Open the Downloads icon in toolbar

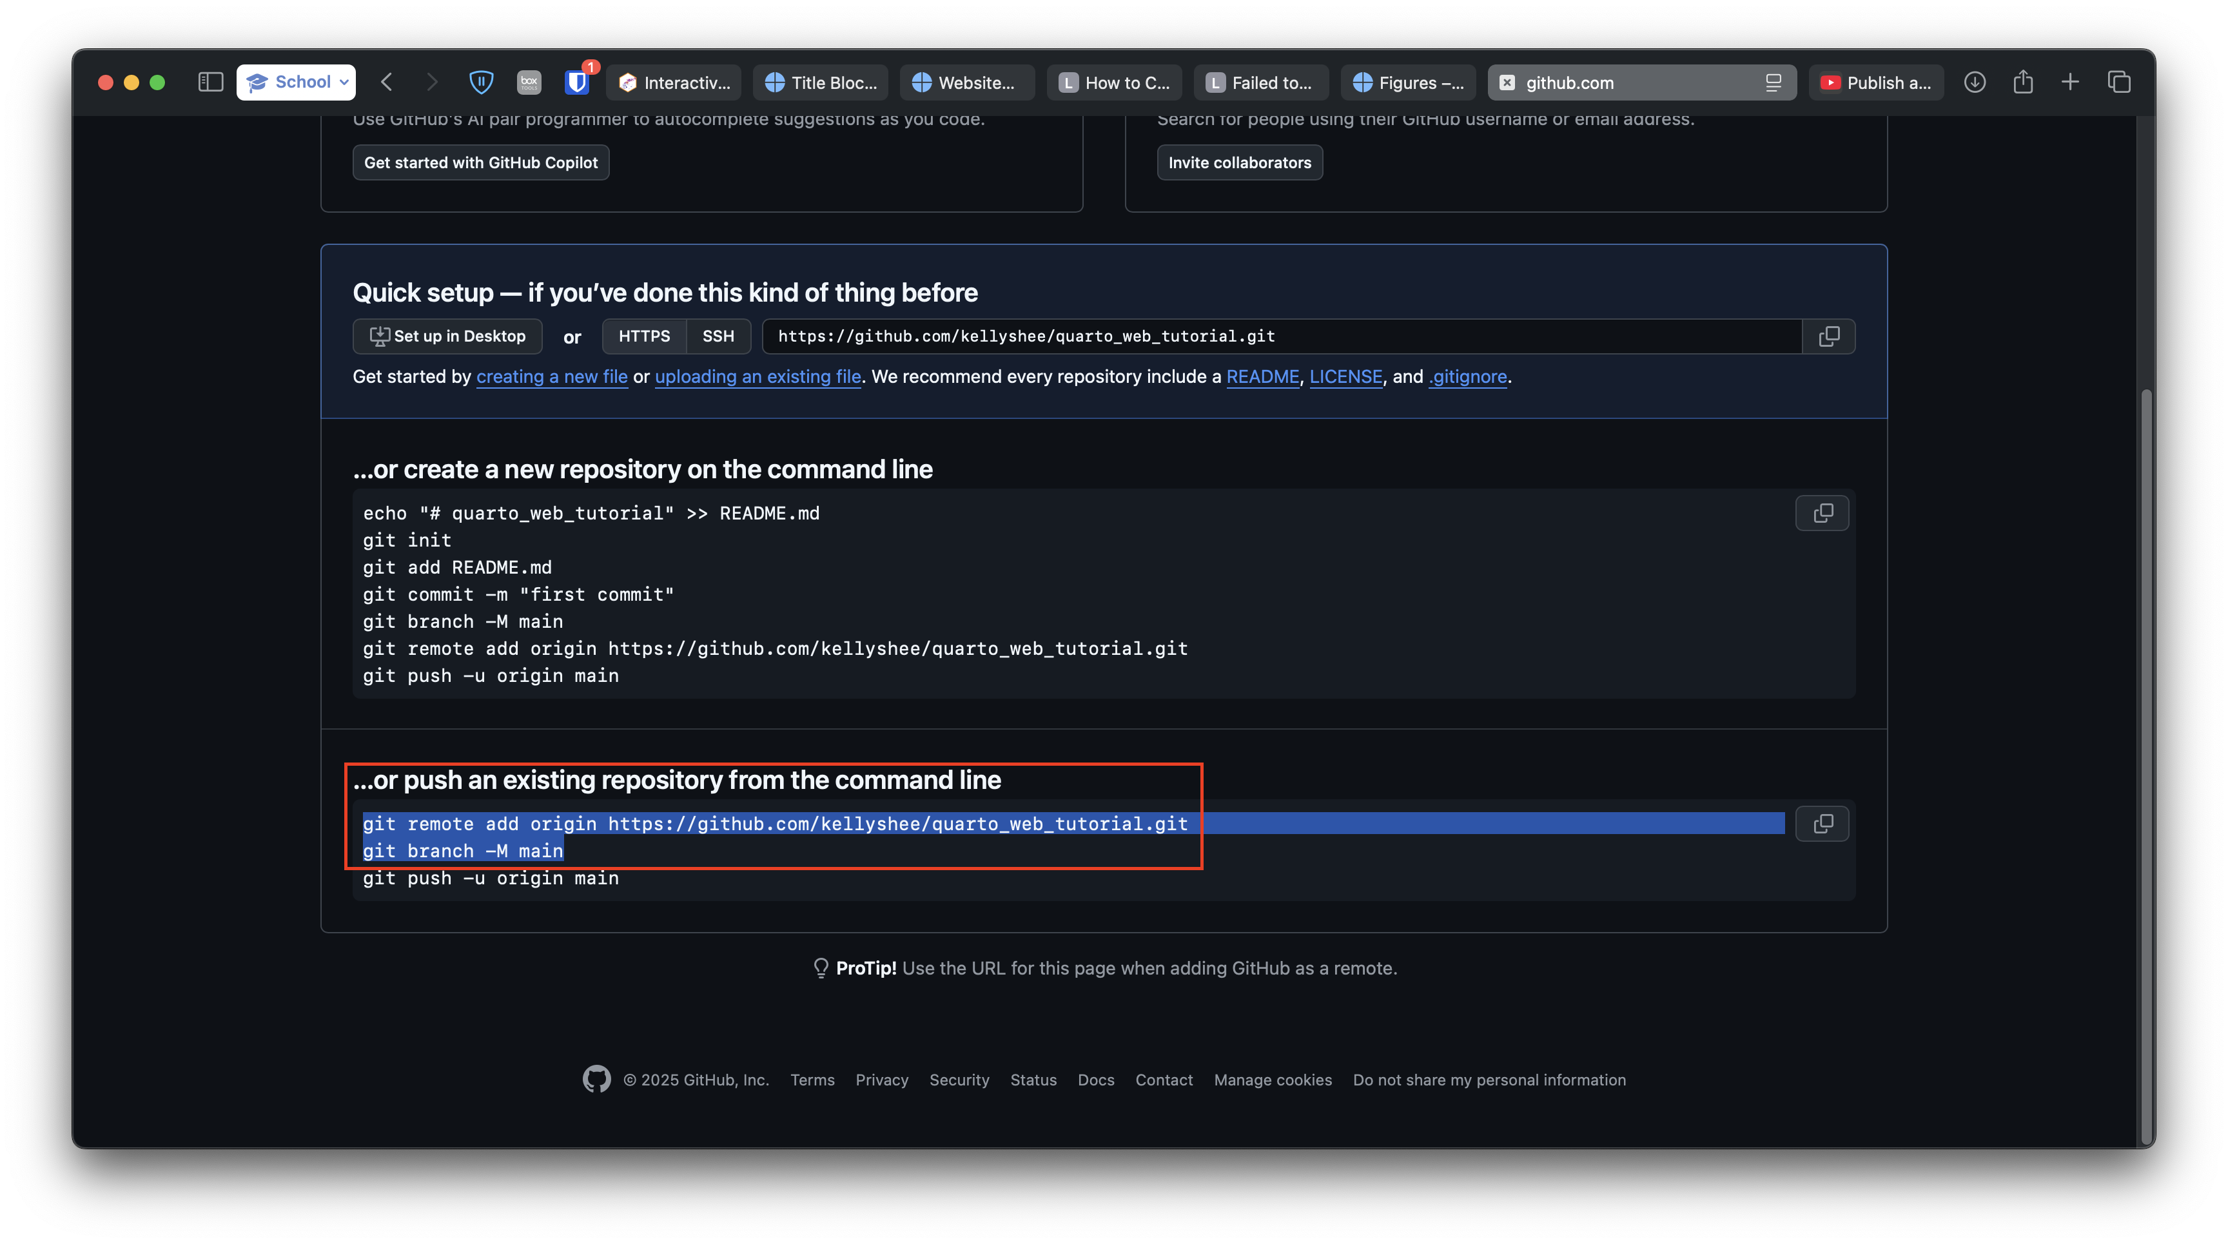(x=1975, y=82)
